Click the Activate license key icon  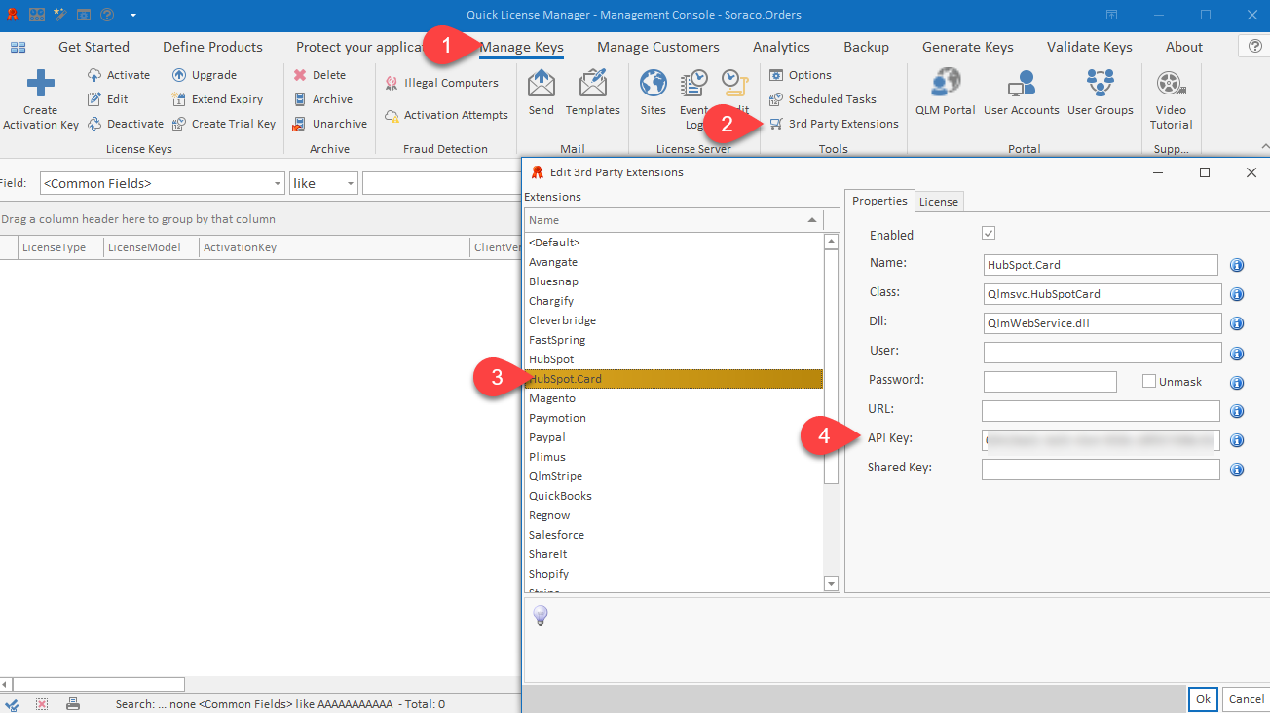click(94, 75)
